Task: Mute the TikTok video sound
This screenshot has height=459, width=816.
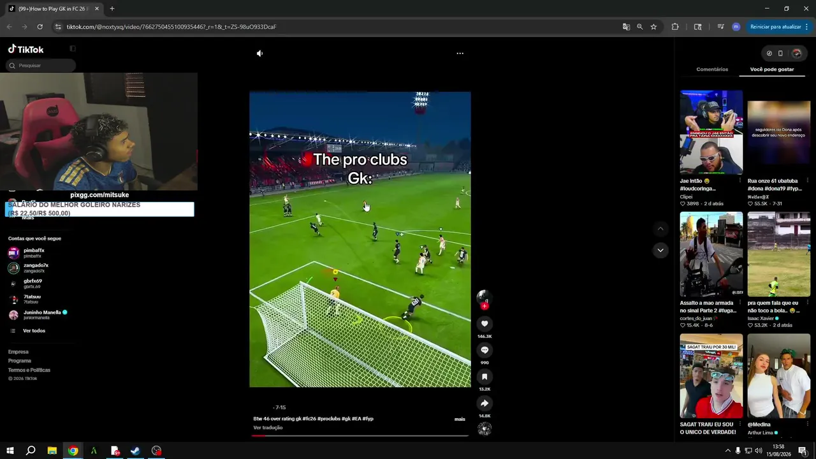Action: pos(259,54)
